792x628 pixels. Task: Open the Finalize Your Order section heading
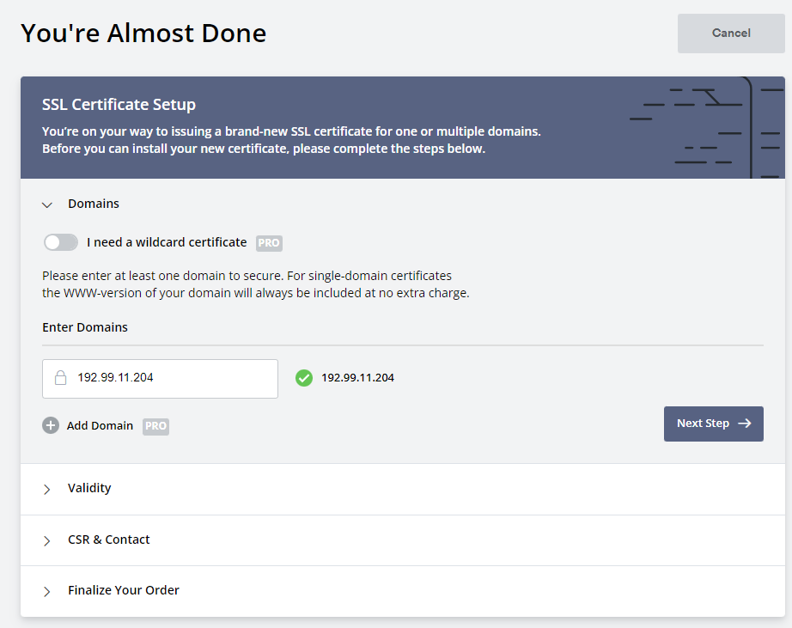pos(124,590)
